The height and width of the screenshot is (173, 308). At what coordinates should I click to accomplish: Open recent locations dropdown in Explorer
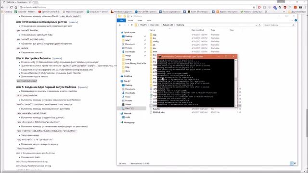click(x=128, y=25)
